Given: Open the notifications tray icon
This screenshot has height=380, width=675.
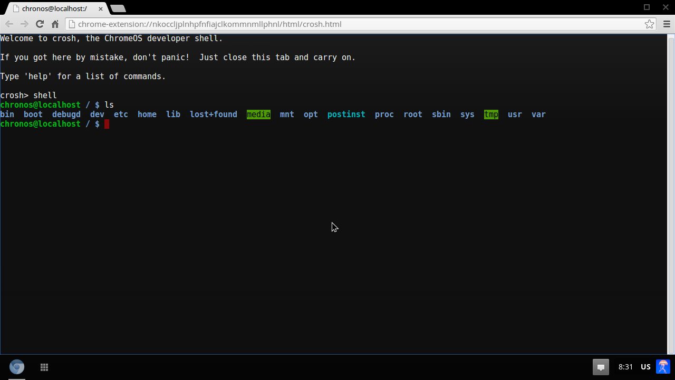Looking at the screenshot, I should click(x=600, y=367).
